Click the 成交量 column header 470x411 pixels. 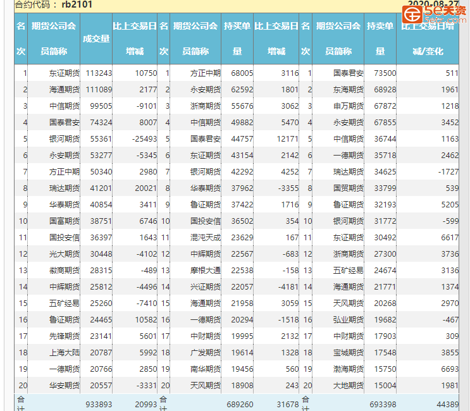[96, 39]
